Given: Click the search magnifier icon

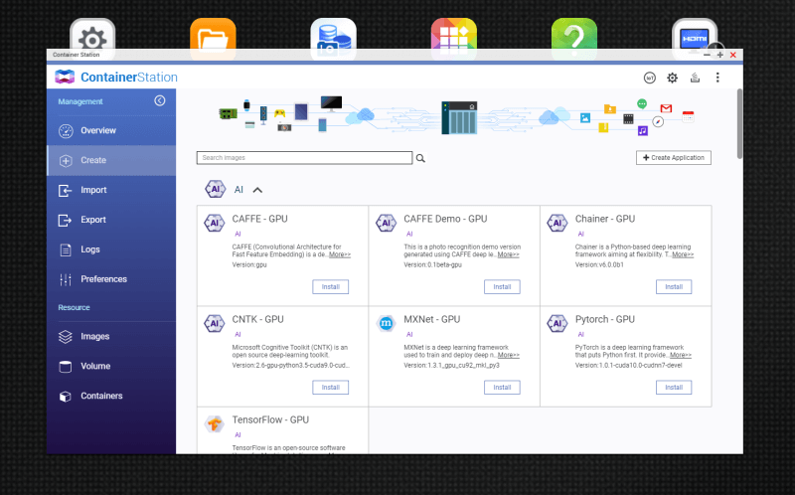Looking at the screenshot, I should click(420, 158).
